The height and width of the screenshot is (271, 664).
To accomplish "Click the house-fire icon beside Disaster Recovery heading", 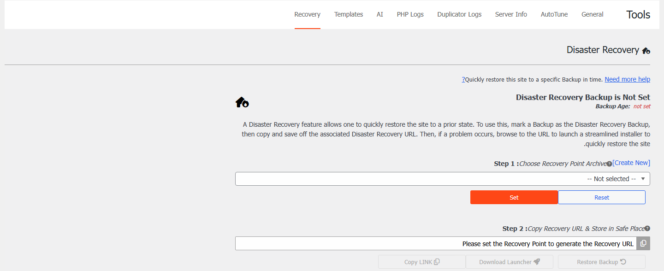I will (x=646, y=51).
